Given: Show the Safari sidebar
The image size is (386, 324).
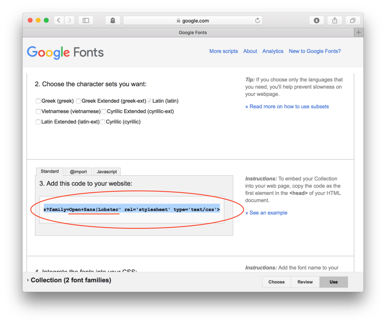Looking at the screenshot, I should pos(86,20).
